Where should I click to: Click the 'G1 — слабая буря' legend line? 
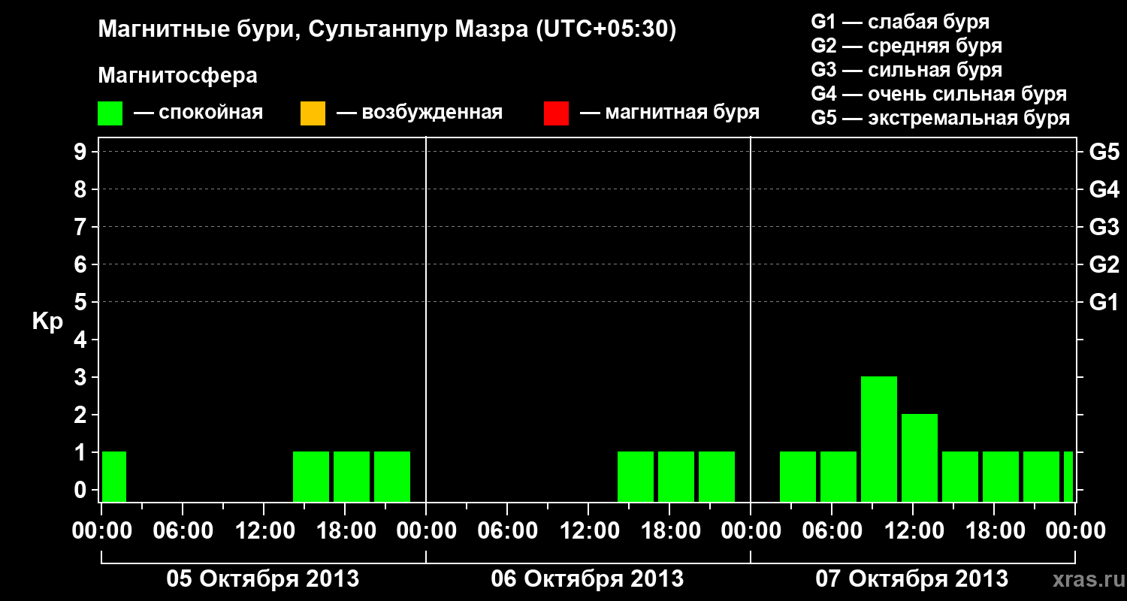[x=900, y=22]
